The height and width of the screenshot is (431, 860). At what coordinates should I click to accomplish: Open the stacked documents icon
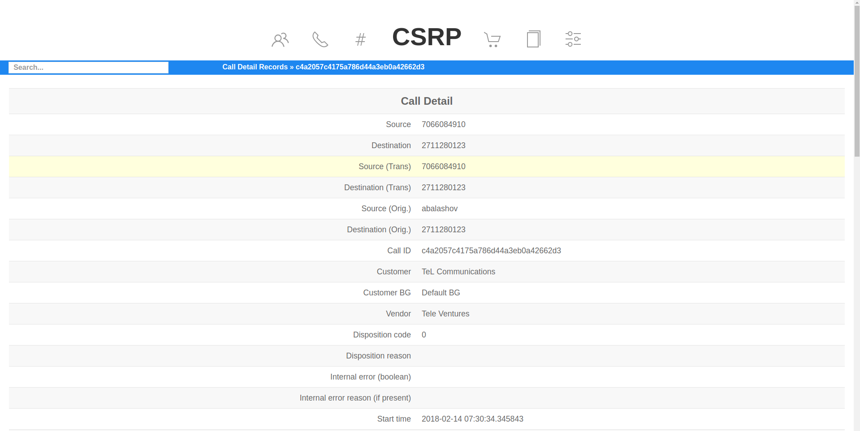(x=533, y=39)
